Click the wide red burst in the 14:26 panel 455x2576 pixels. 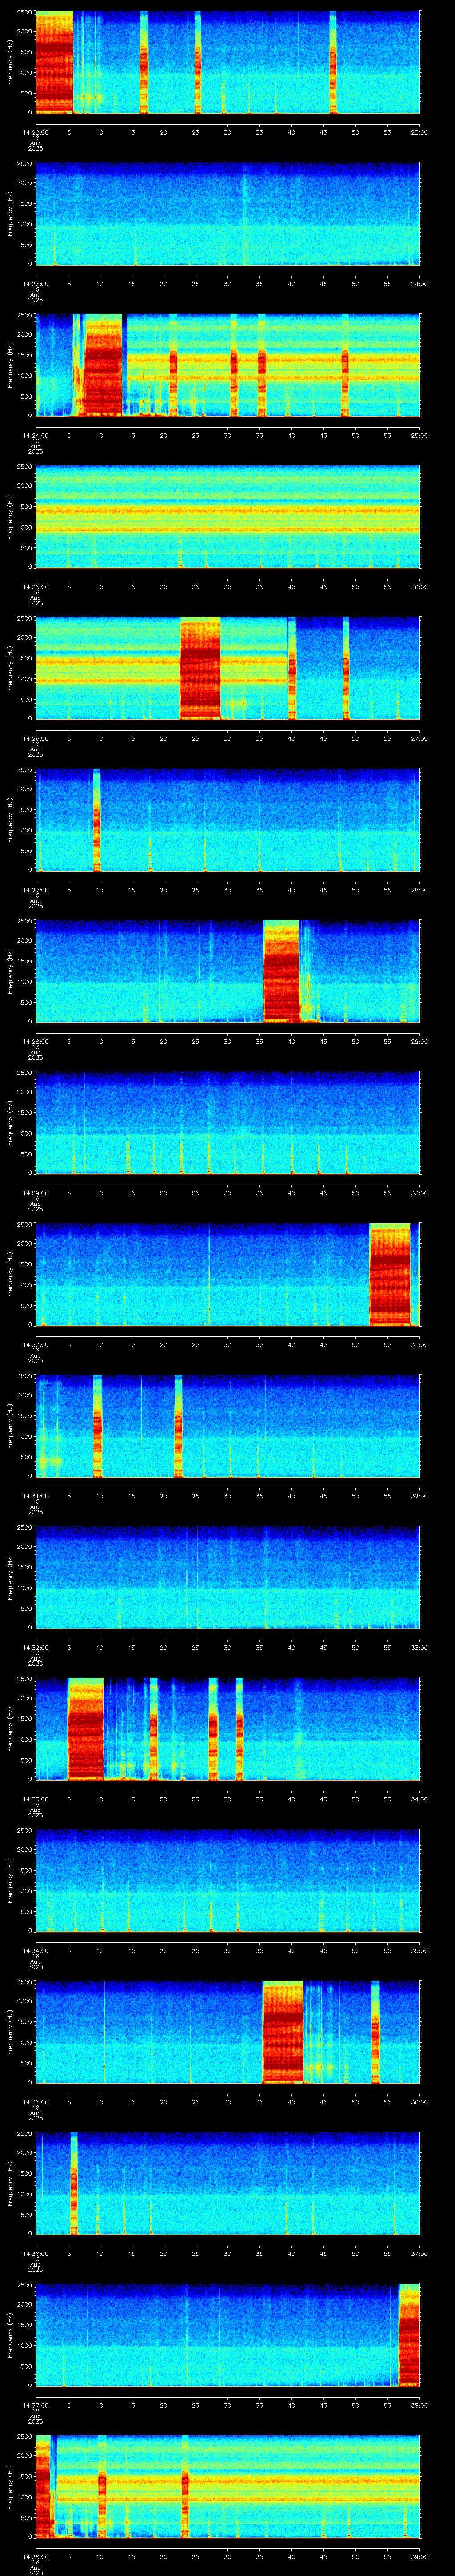(200, 668)
